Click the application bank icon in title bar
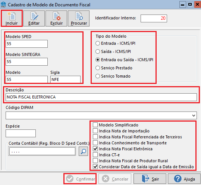 pyautogui.click(x=3, y=4)
